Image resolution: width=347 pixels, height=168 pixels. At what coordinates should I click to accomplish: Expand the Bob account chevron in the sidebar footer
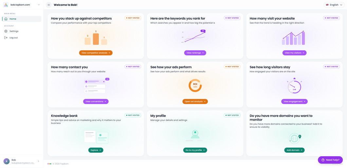39,161
